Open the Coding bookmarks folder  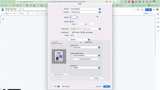pyautogui.click(x=120, y=5)
